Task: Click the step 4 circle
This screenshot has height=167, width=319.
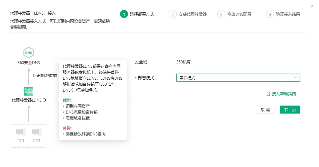Action: (x=270, y=14)
